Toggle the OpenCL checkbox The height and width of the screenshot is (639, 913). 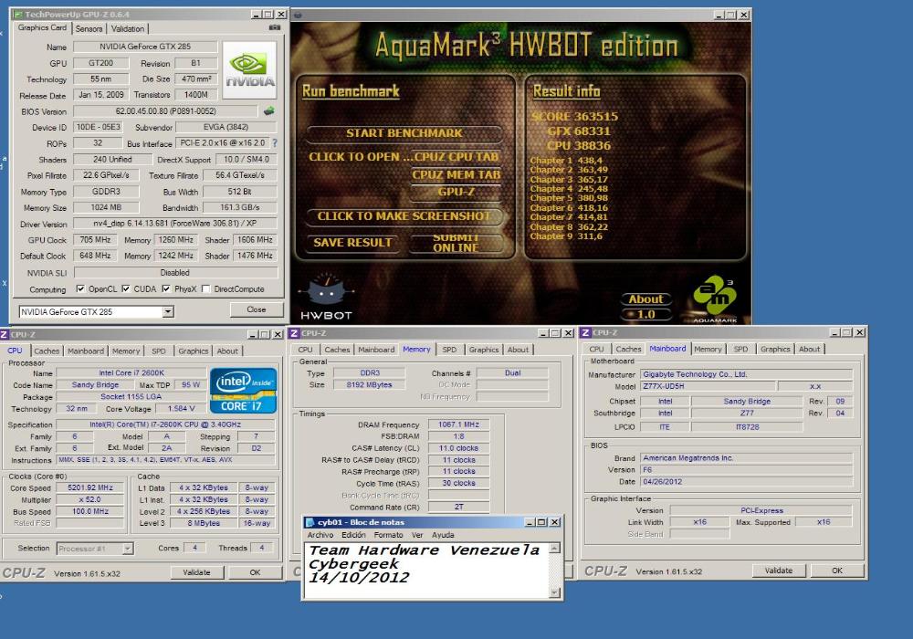click(x=80, y=288)
